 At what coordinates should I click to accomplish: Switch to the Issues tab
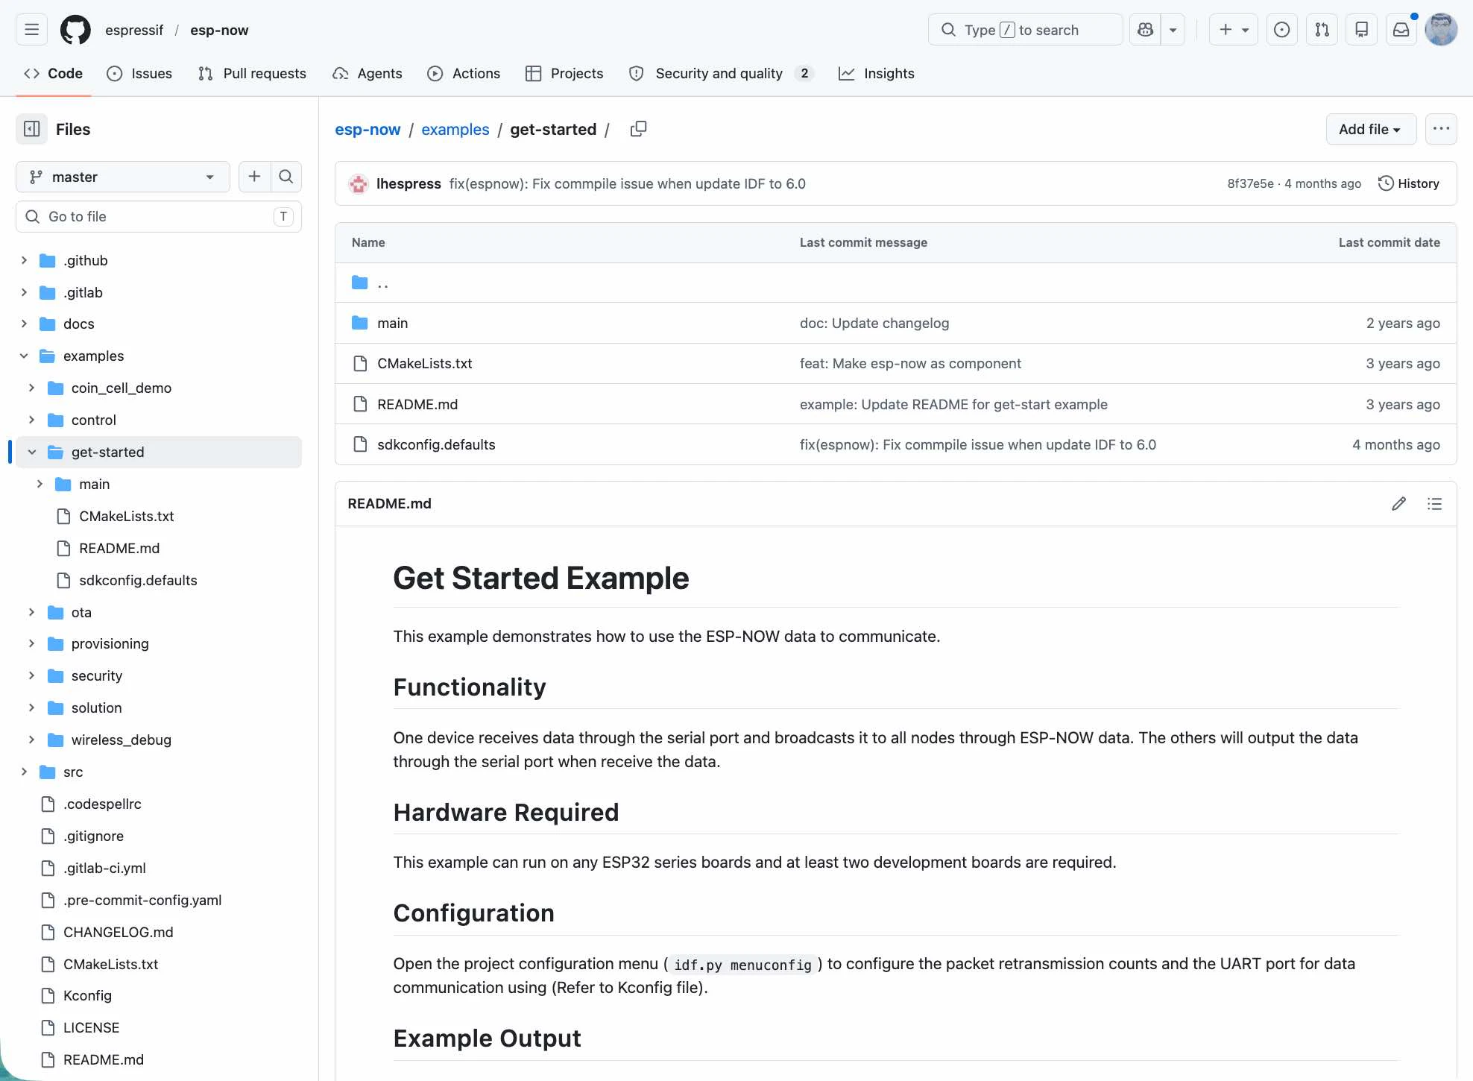coord(139,73)
